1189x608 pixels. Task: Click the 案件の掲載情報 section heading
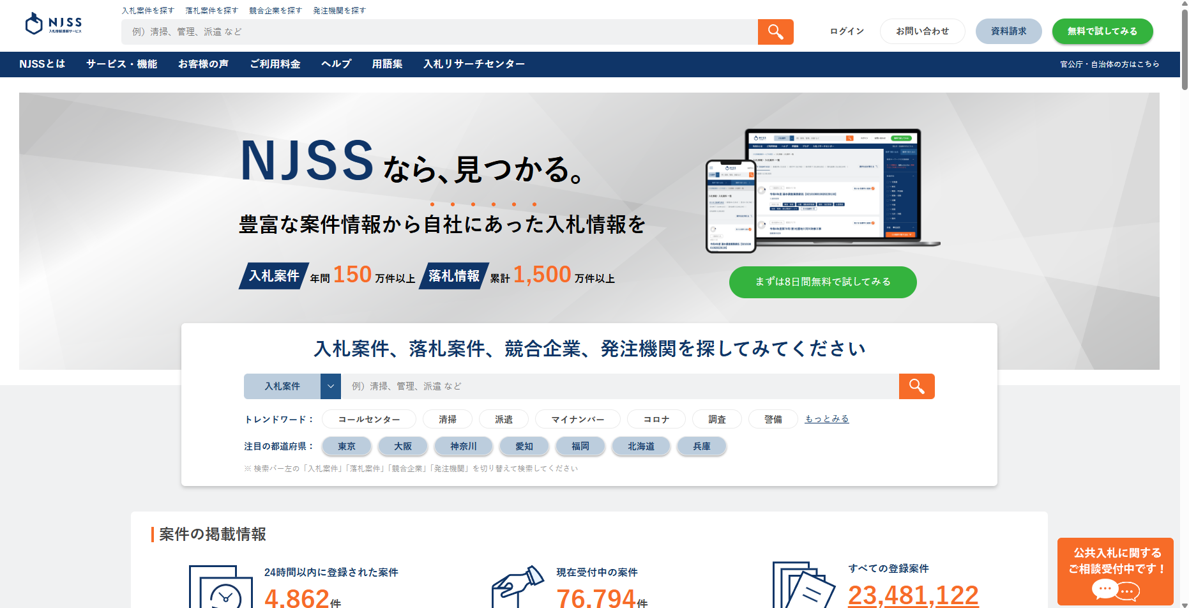click(213, 535)
